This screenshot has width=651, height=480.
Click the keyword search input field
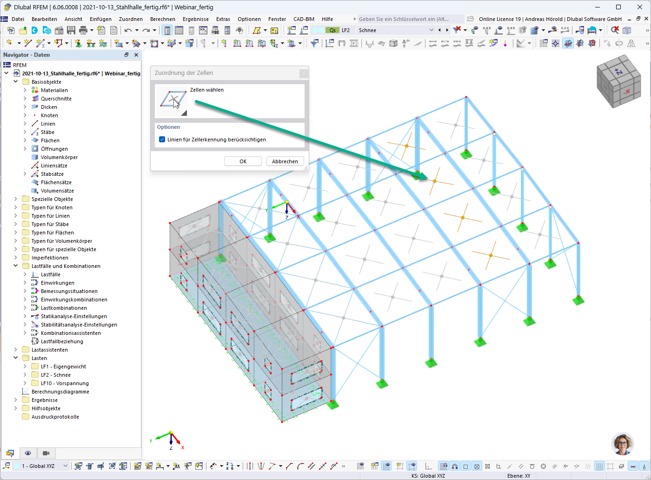pyautogui.click(x=410, y=19)
